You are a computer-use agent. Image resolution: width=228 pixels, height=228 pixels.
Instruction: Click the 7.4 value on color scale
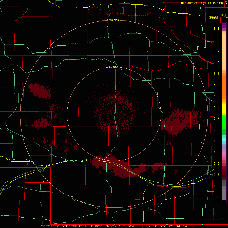217,62
